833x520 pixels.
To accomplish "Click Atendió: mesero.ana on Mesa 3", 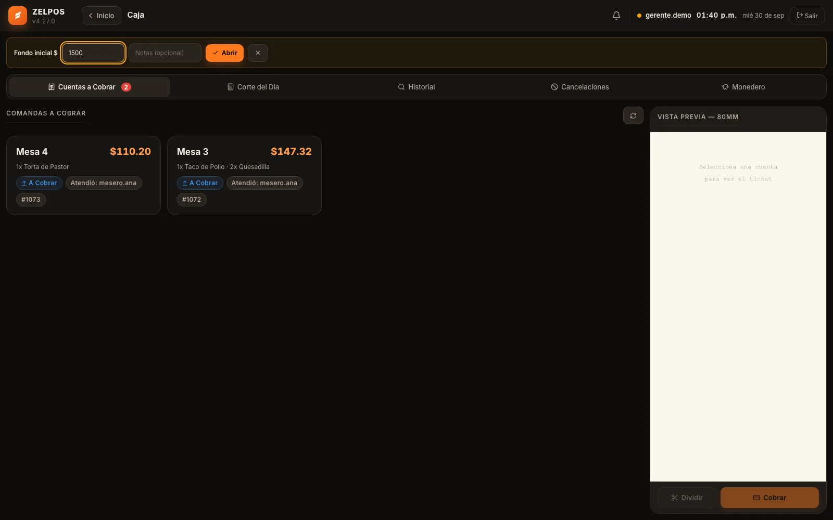I will click(x=264, y=183).
